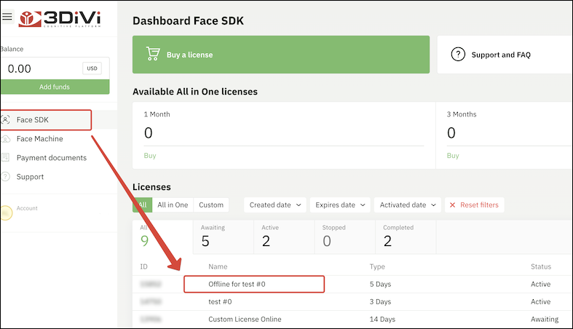This screenshot has width=573, height=329.
Task: Click the 1 Month license card count
Action: click(x=148, y=133)
